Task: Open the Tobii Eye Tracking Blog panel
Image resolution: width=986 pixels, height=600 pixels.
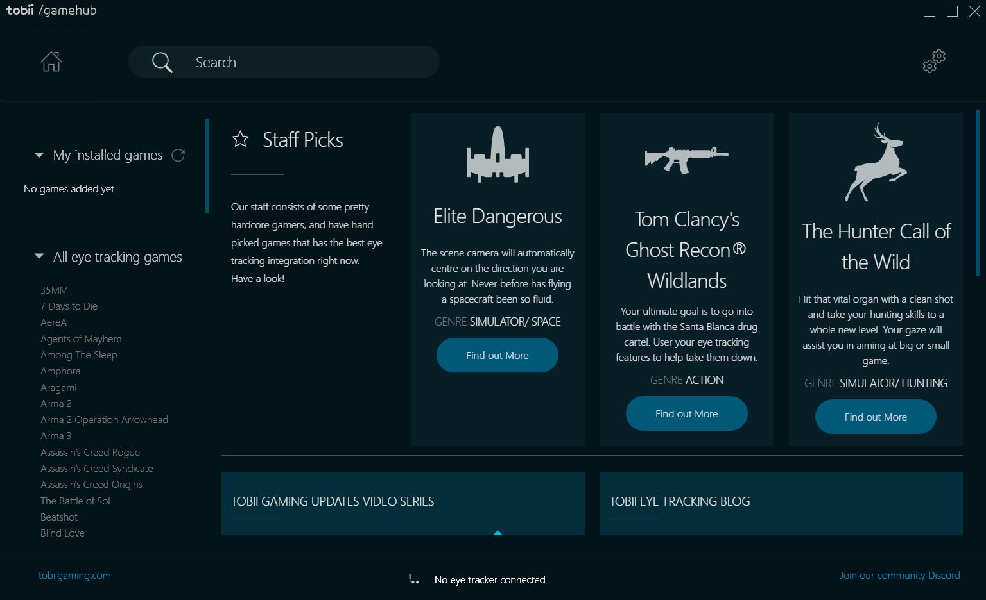Action: pyautogui.click(x=781, y=503)
